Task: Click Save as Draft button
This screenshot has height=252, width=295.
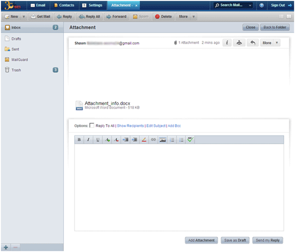Action: pos(235,241)
